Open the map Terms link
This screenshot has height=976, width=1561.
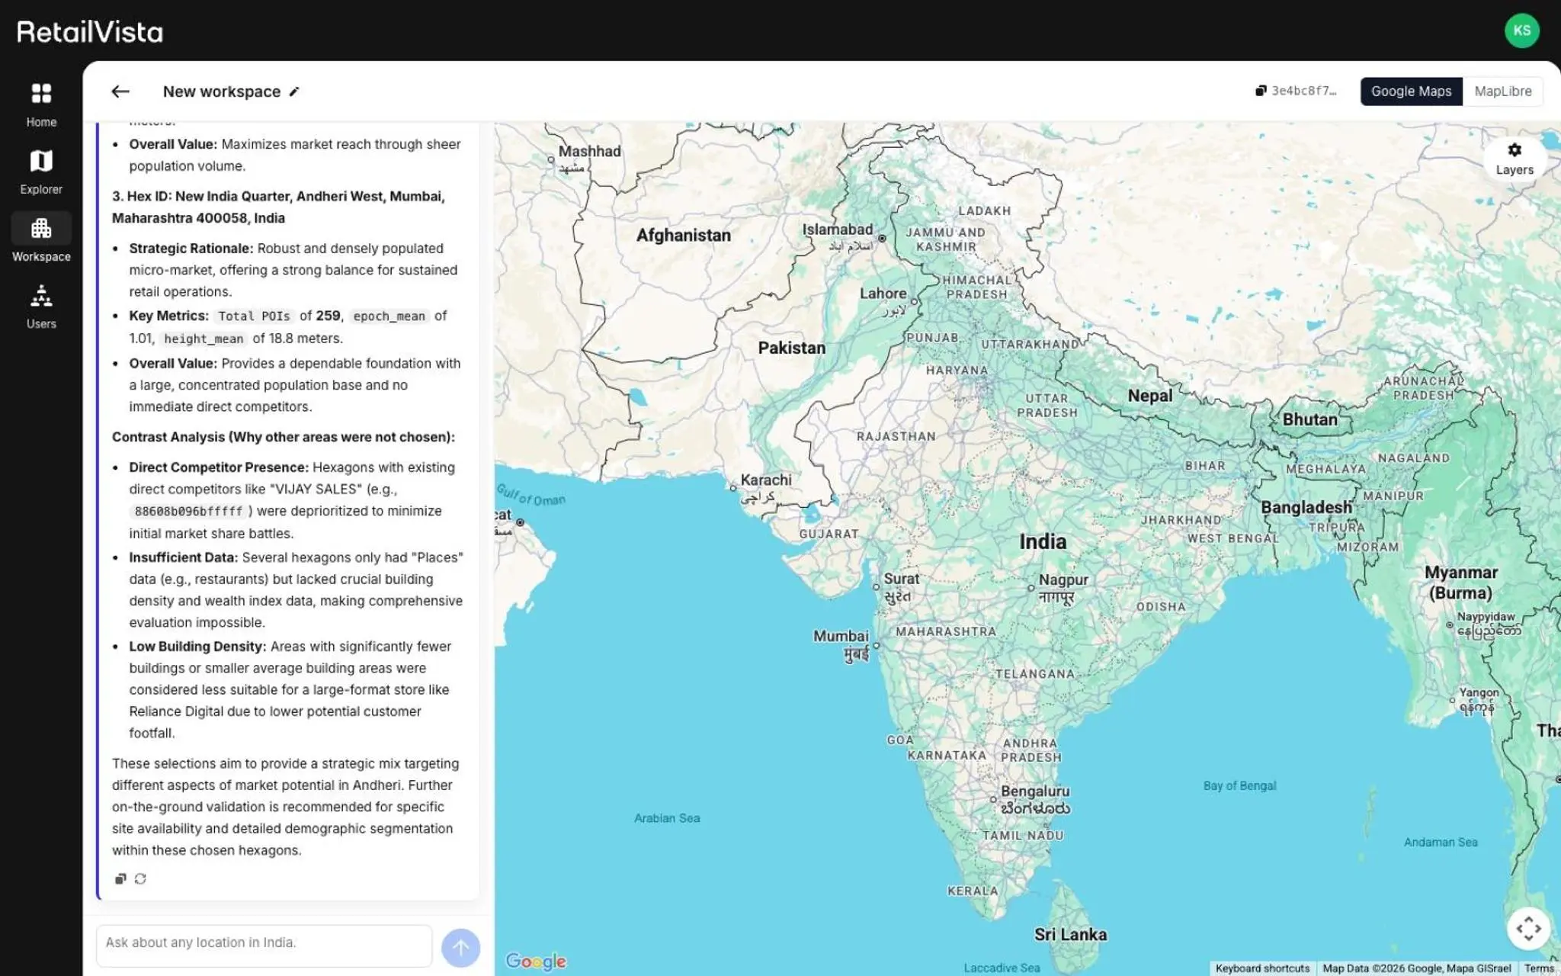pos(1539,968)
